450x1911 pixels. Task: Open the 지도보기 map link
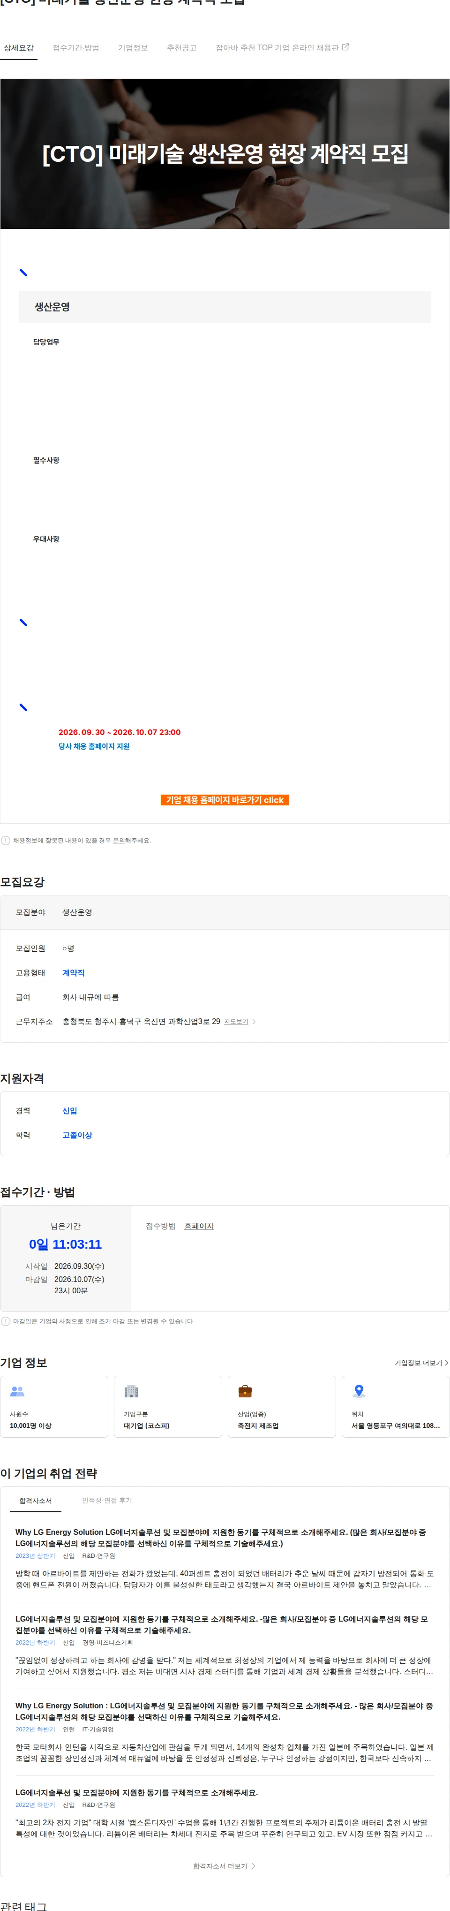tap(236, 1022)
